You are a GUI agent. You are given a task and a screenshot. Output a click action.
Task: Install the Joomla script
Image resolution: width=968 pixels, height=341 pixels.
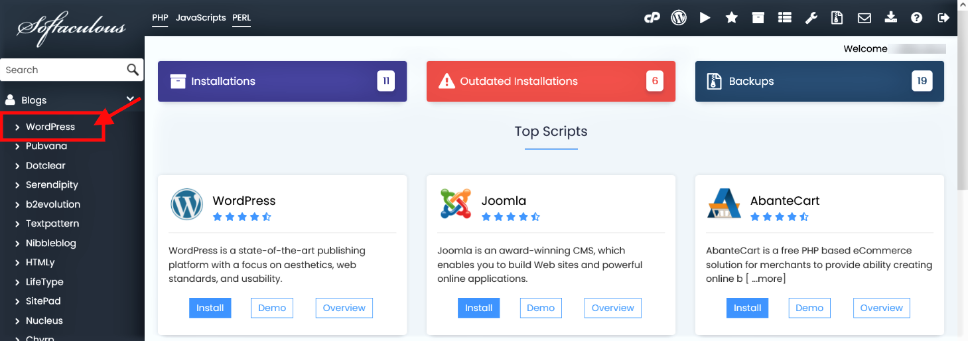(478, 308)
